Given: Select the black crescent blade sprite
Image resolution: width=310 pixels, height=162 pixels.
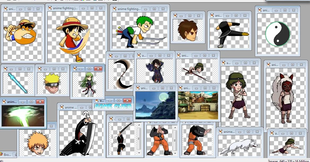Looking at the screenshot, I should 121,74.
